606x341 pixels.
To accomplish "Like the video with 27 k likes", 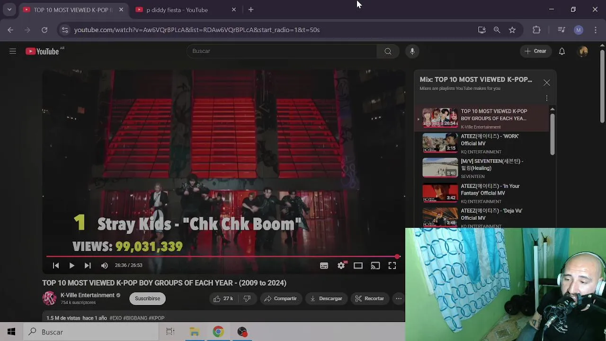I will point(223,298).
